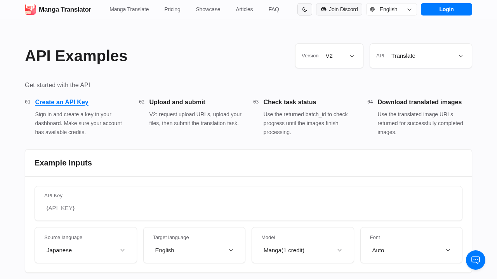Open the Articles nav item
This screenshot has width=497, height=279.
[244, 9]
